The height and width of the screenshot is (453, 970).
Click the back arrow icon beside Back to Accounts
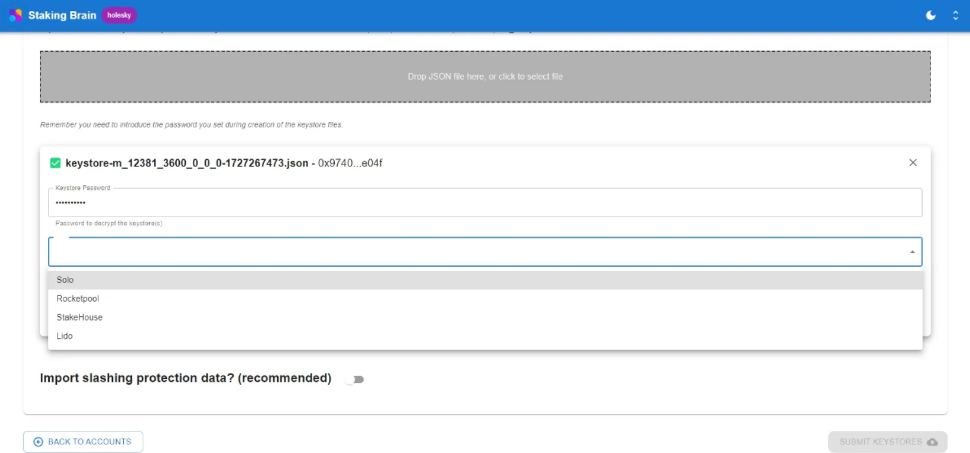click(x=38, y=442)
